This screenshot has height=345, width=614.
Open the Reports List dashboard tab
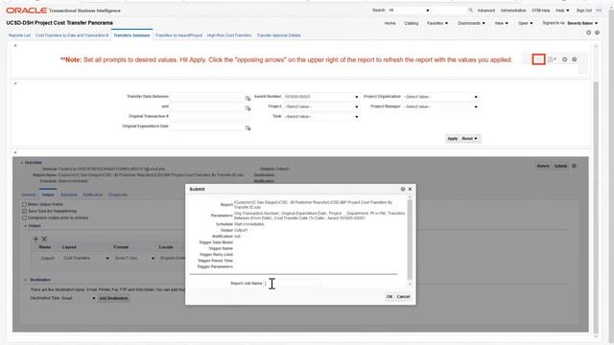tap(19, 35)
